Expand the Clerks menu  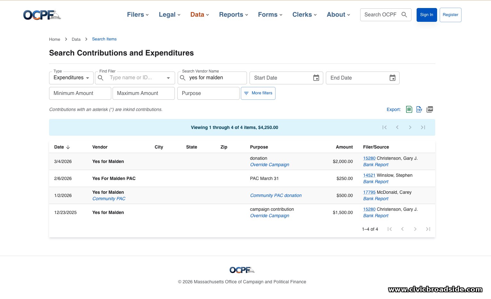coord(305,15)
